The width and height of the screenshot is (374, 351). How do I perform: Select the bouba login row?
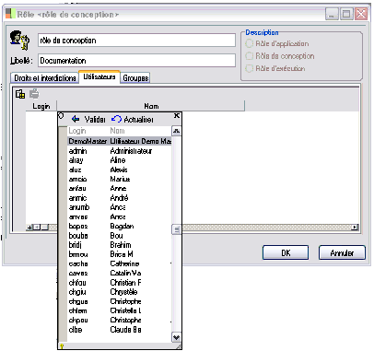pyautogui.click(x=120, y=236)
